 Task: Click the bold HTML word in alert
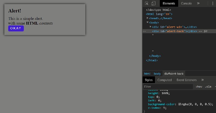point(32,23)
